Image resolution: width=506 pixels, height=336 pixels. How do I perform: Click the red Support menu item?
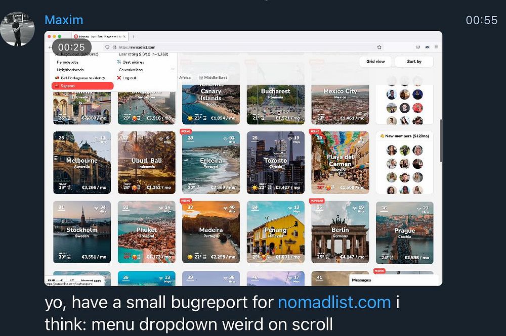coord(82,86)
